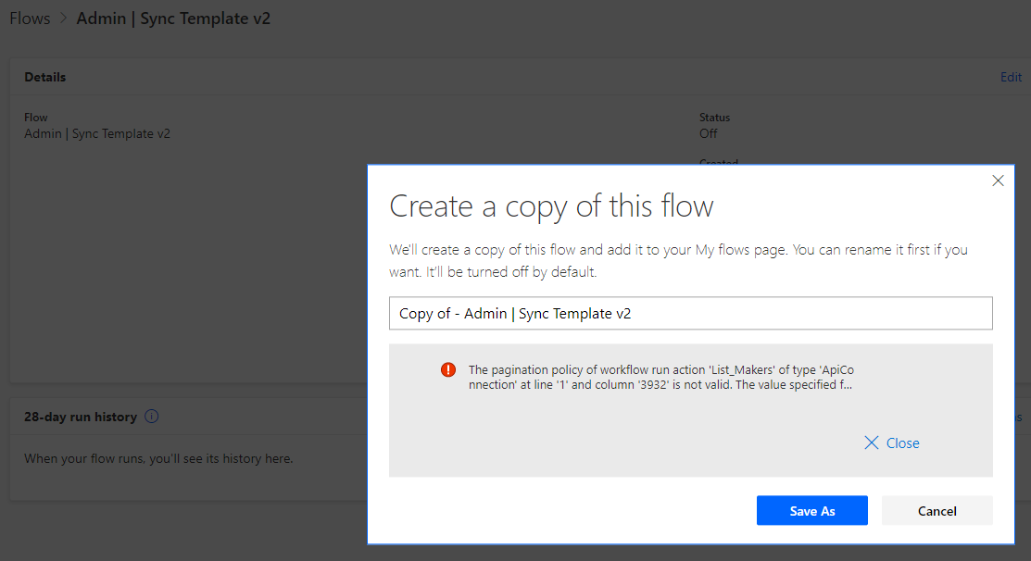Viewport: 1031px width, 561px height.
Task: Click the 28-day run history info icon
Action: point(151,416)
